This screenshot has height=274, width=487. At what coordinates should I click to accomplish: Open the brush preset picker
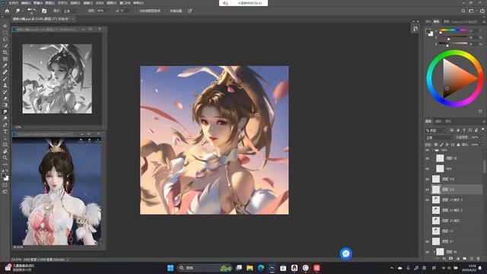tap(31, 11)
